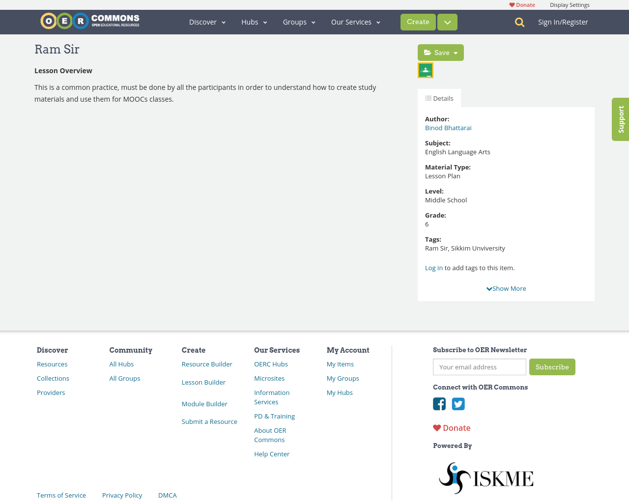Click the OER Commons logo

click(x=90, y=21)
